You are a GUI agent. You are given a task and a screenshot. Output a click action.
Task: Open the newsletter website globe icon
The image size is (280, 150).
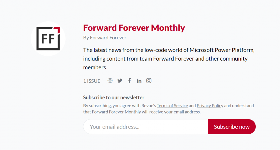110,80
